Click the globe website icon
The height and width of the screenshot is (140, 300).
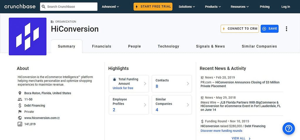click(20, 118)
